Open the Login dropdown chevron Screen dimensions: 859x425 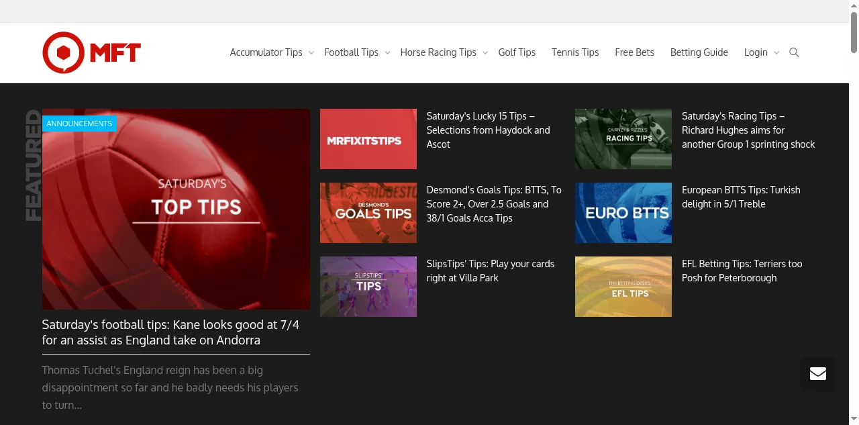coord(776,53)
